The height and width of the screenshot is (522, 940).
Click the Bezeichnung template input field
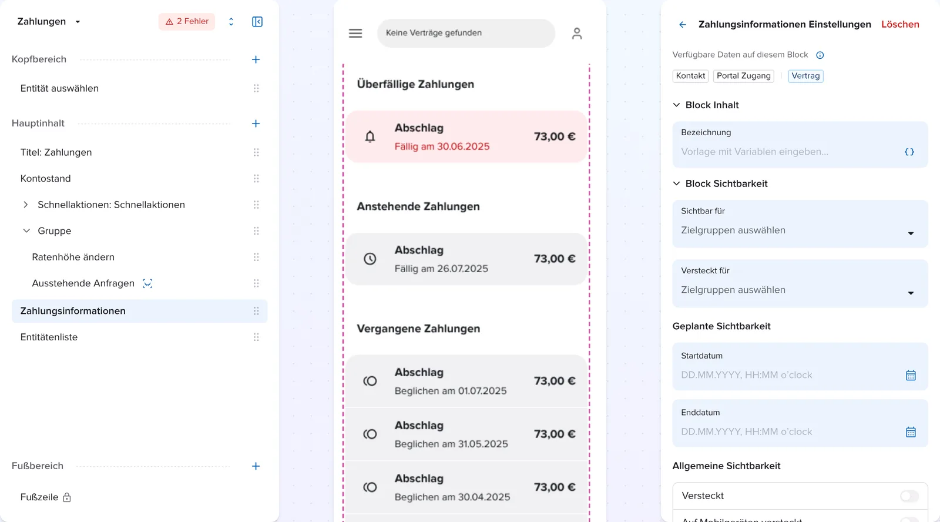pos(800,145)
